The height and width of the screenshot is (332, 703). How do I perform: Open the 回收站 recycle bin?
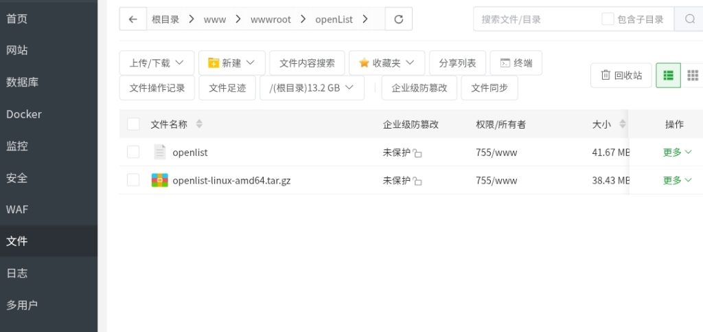click(621, 75)
